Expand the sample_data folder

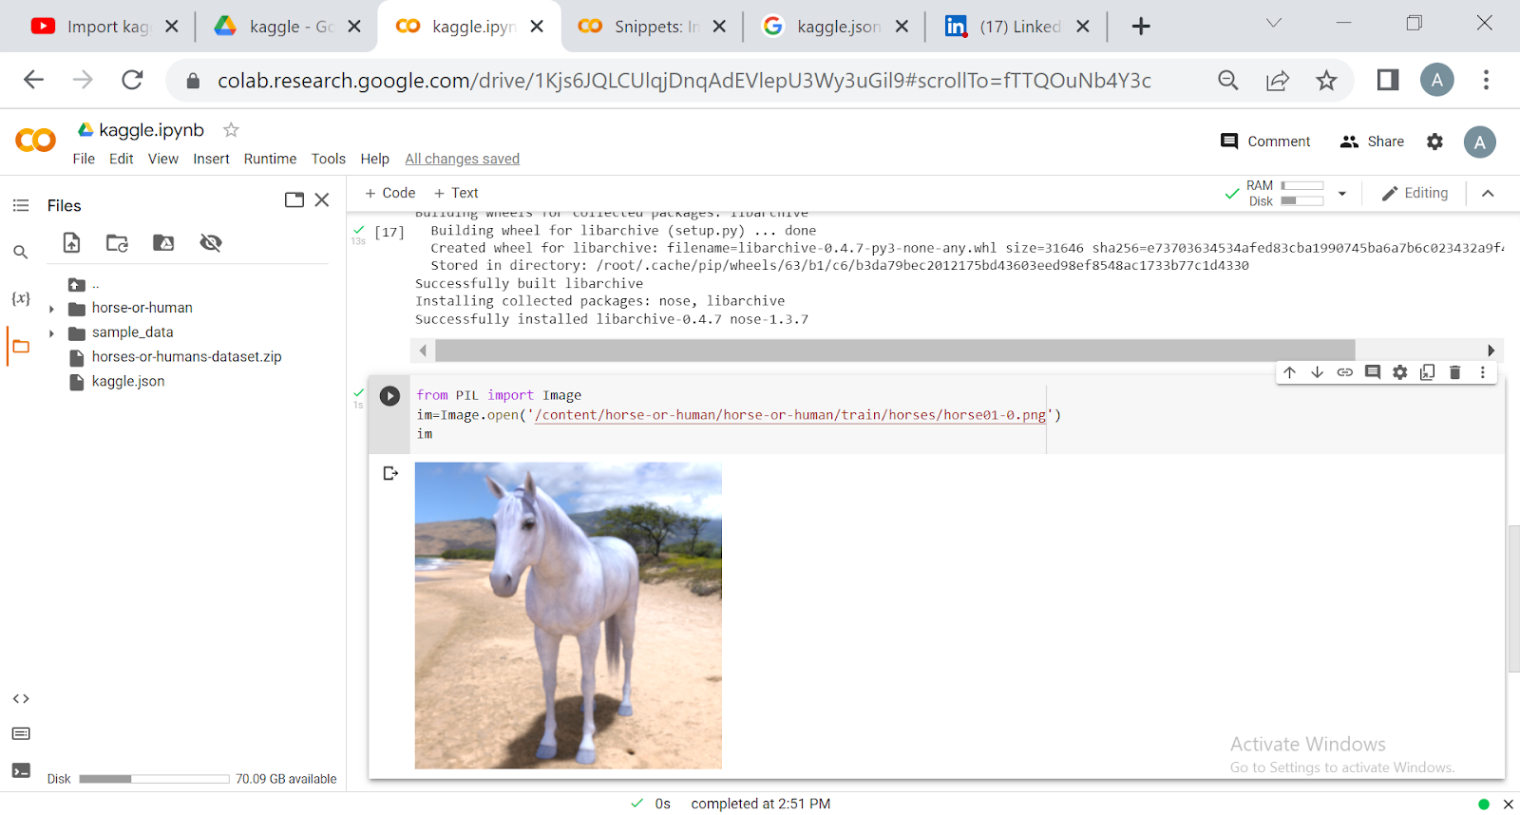click(x=51, y=333)
